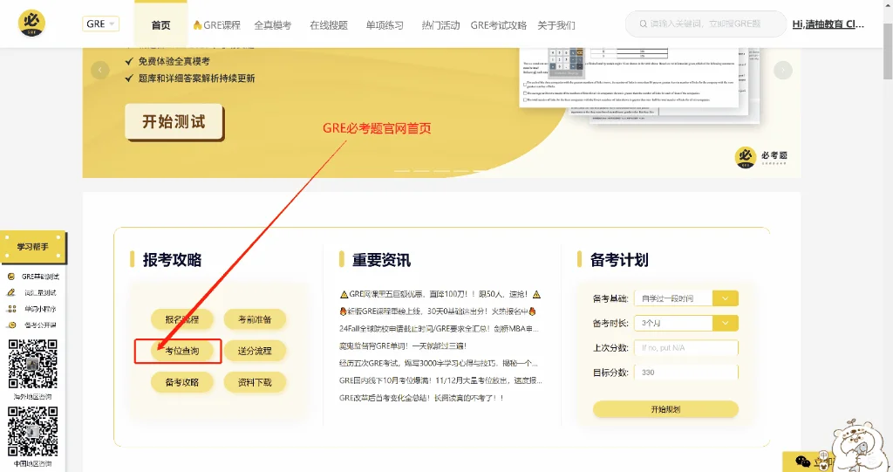The image size is (893, 472).
Task: Click the 上次分数 input field
Action: [x=686, y=347]
